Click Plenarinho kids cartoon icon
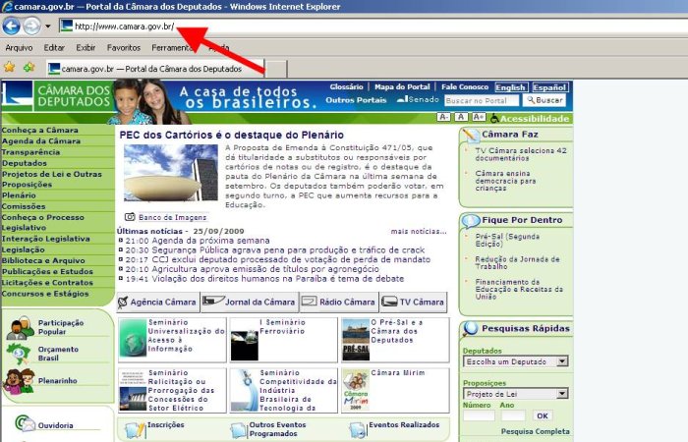 (19, 381)
